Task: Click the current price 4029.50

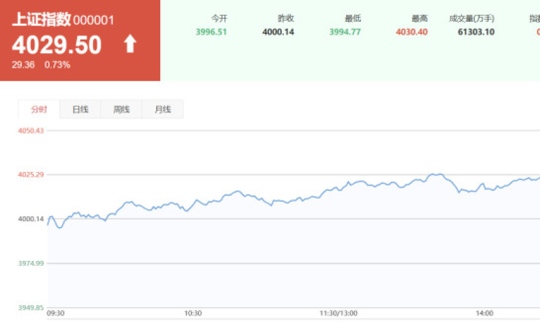Action: (57, 45)
